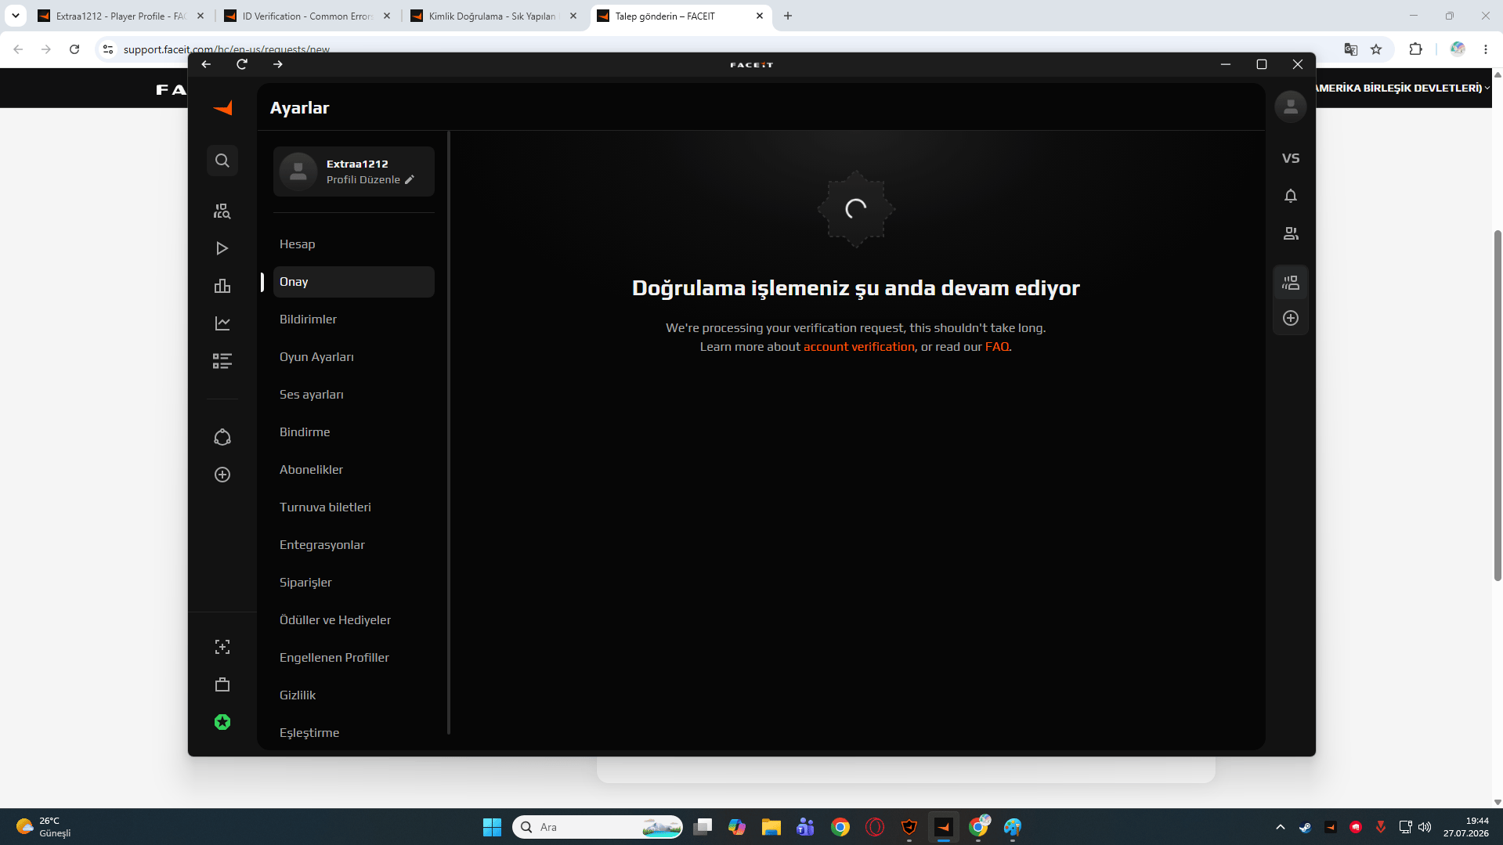This screenshot has width=1503, height=845.
Task: Open the clubs hexagon icon in sidebar
Action: 222,437
